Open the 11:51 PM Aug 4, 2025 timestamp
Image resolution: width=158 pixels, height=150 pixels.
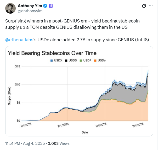click(25, 143)
